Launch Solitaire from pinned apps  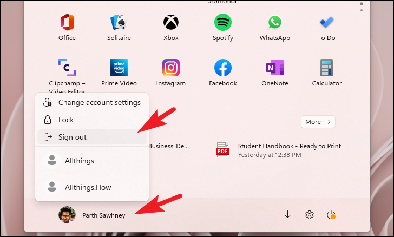[x=119, y=27]
